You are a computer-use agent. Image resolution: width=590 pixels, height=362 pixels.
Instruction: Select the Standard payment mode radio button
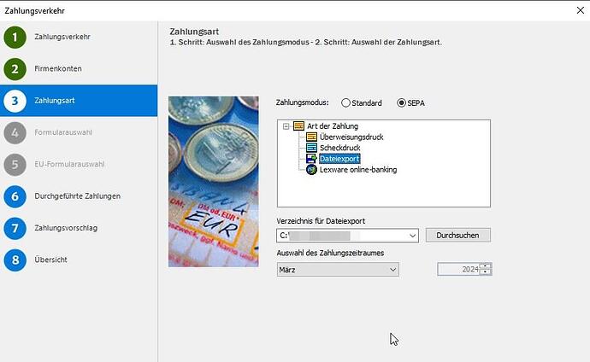pos(346,103)
